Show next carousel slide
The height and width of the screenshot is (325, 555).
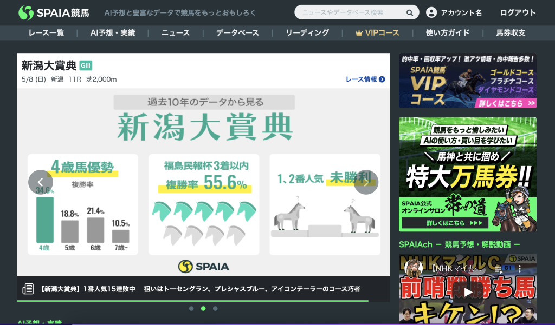click(366, 182)
